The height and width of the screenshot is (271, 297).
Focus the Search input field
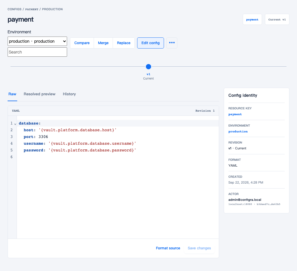click(x=37, y=52)
